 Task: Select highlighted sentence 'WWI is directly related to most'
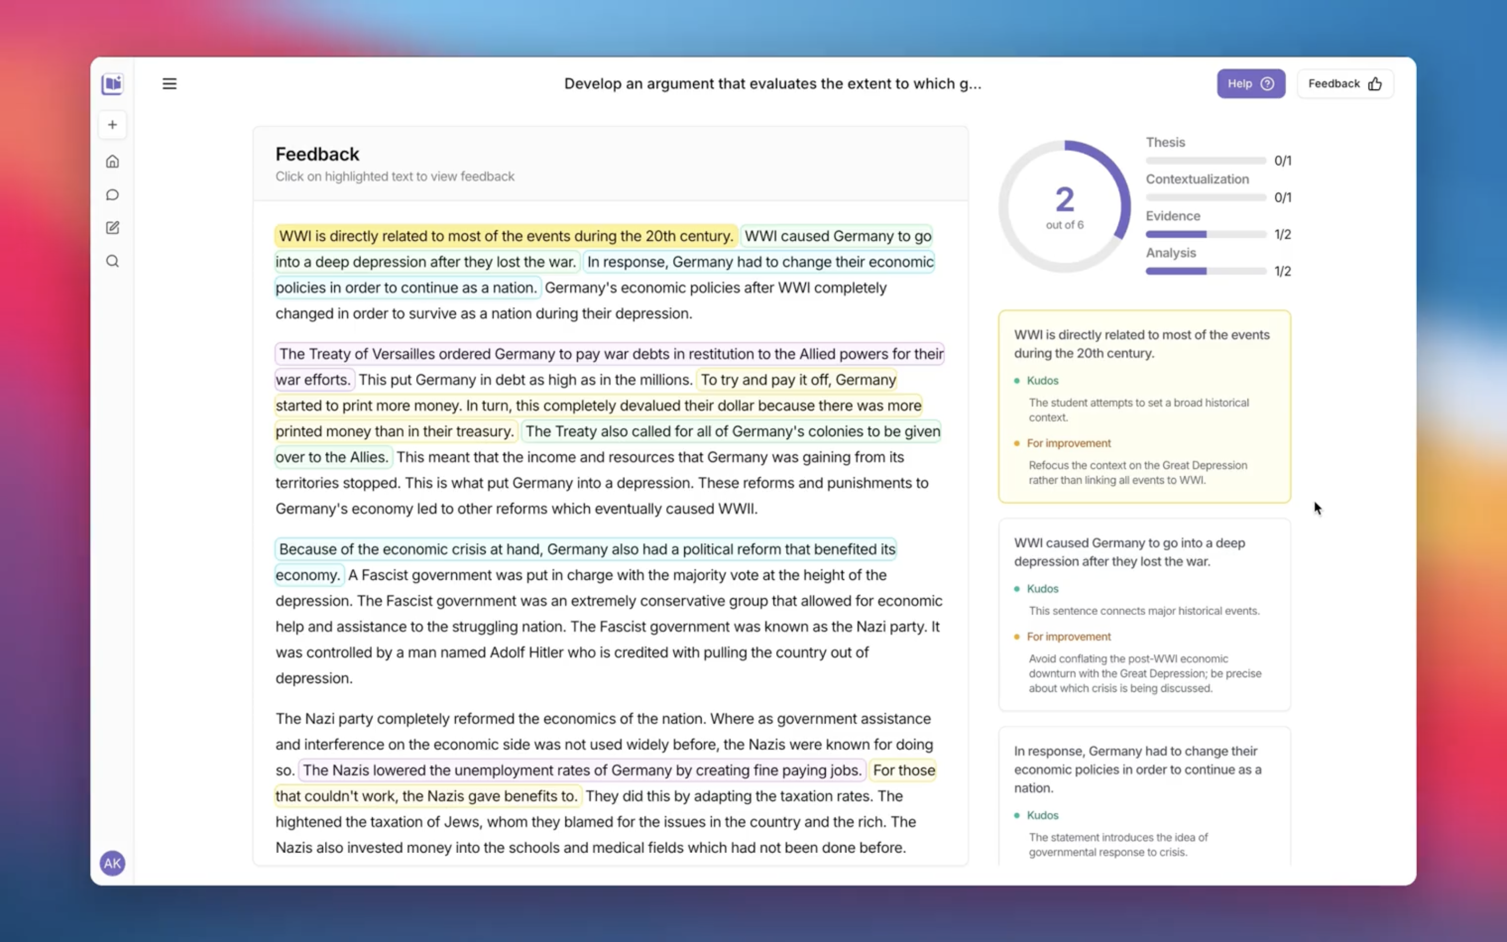click(505, 236)
